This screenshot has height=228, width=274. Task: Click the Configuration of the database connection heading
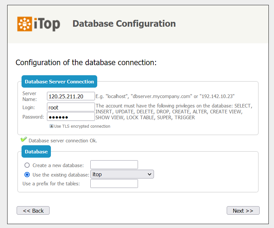coord(86,63)
